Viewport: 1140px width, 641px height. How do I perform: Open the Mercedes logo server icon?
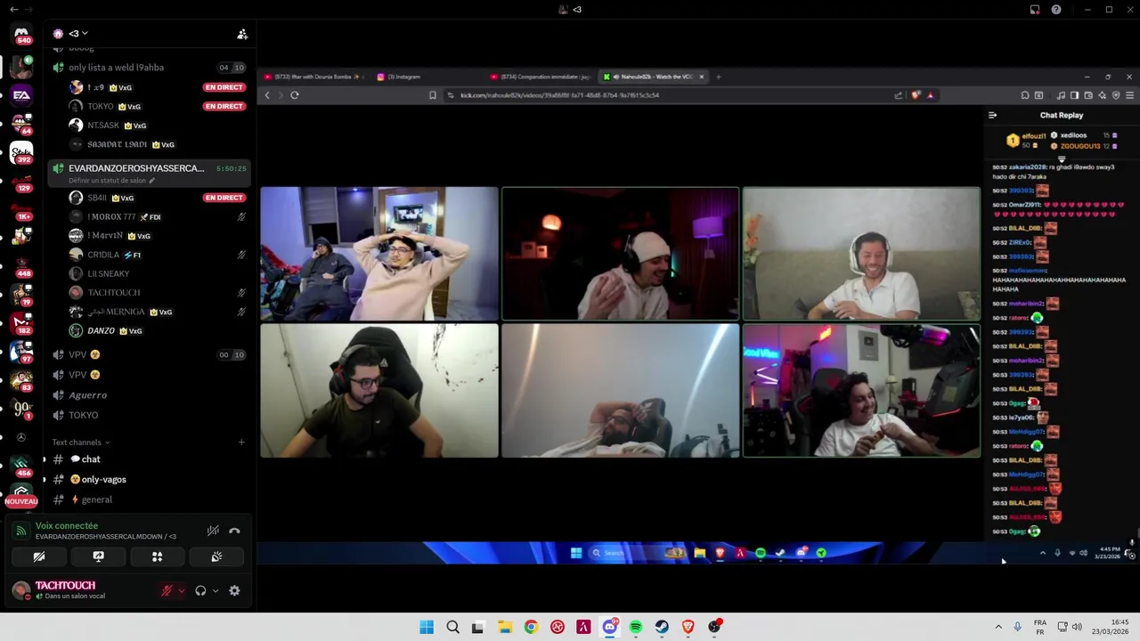tap(21, 437)
